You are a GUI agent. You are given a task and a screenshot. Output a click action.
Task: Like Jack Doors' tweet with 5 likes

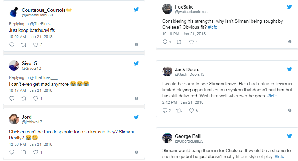pos(191,111)
